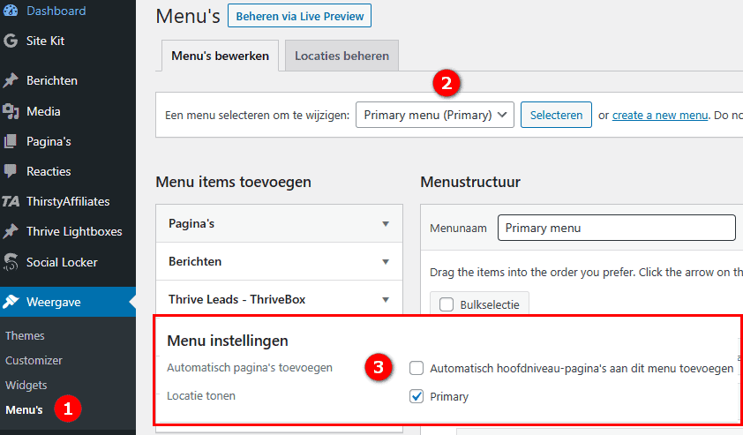Switch to the Locaties beheren tab
This screenshot has width=743, height=435.
click(341, 56)
